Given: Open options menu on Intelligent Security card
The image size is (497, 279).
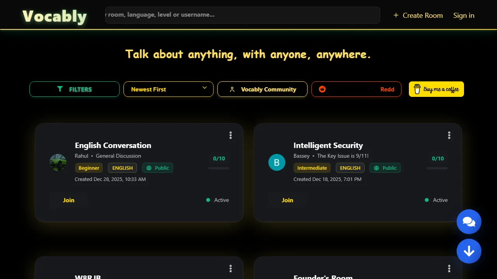Looking at the screenshot, I should tap(449, 135).
